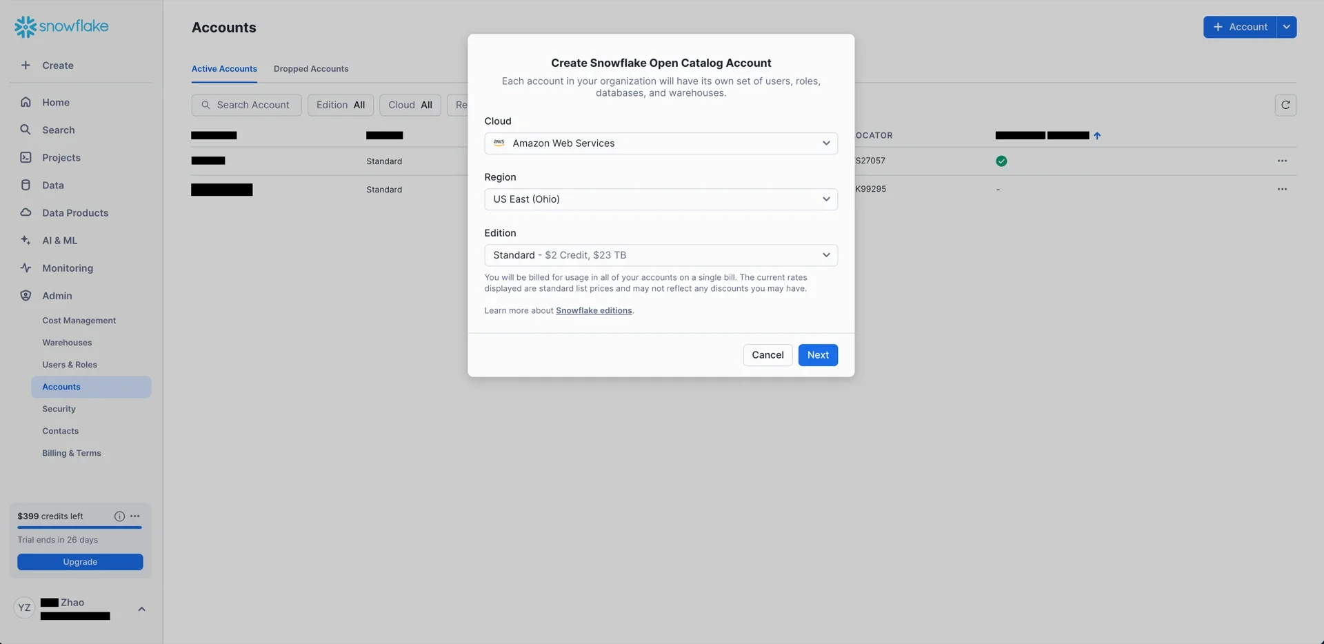Click the trial credits progress bar
This screenshot has height=644, width=1324.
coord(79,527)
